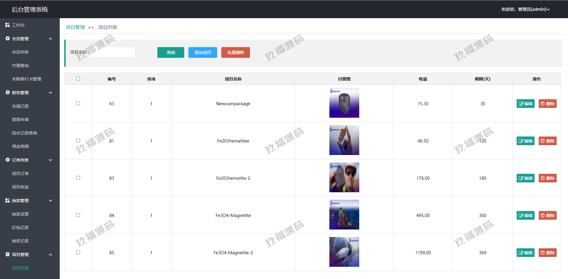Click the 添加项目 button
The height and width of the screenshot is (279, 568).
click(202, 52)
